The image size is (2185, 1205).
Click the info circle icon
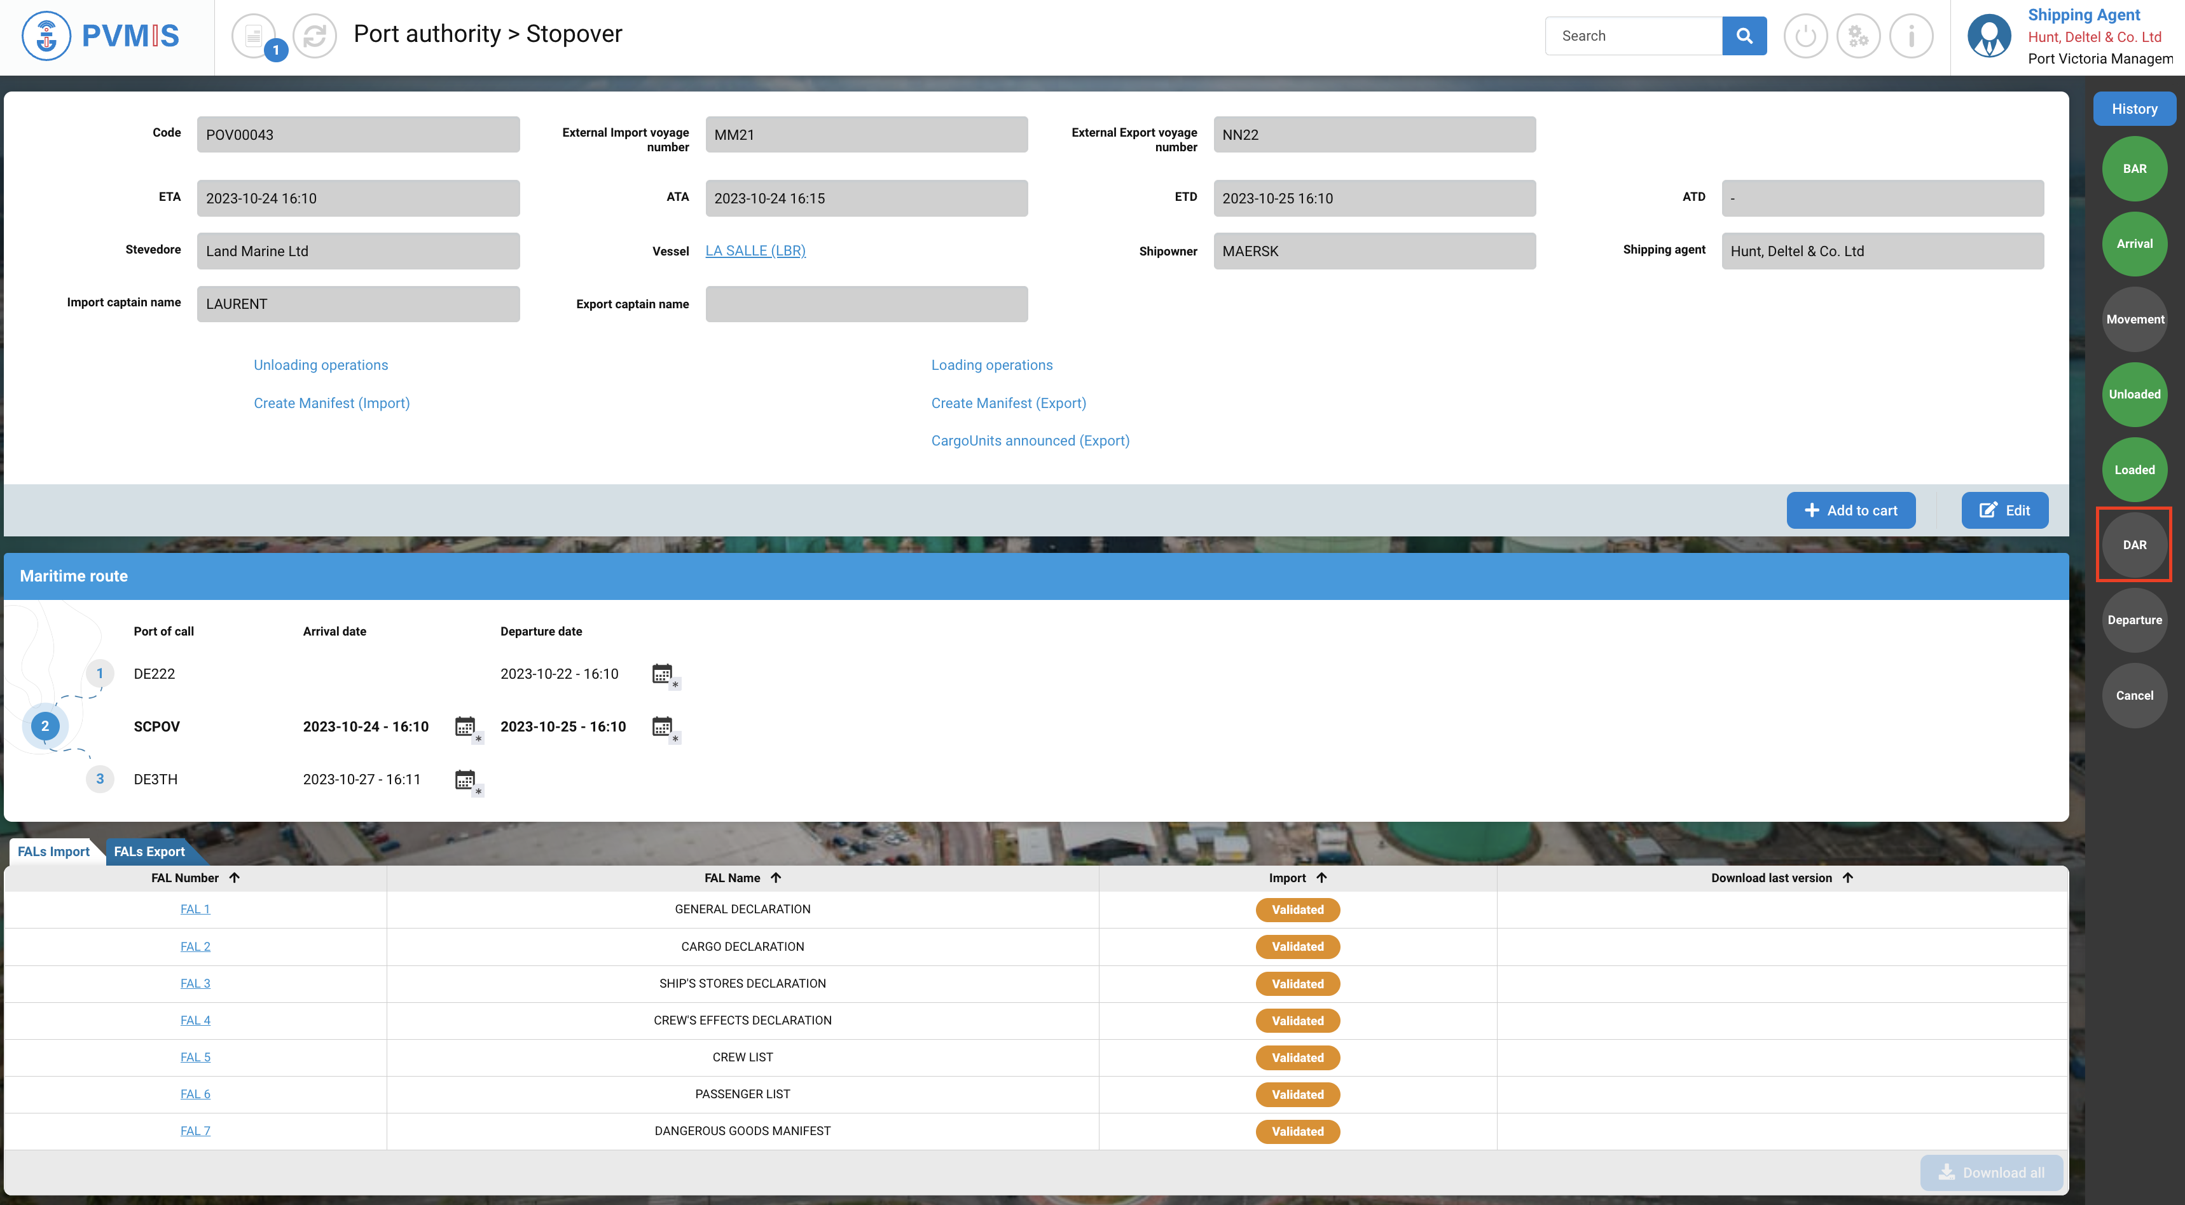coord(1911,36)
